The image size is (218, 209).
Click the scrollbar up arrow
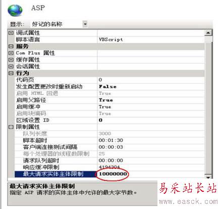[x=208, y=33]
